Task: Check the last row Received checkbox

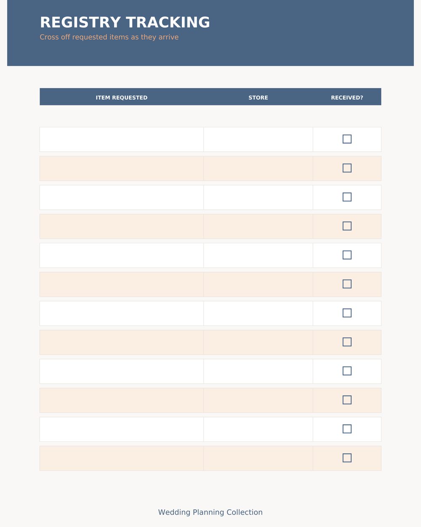Action: tap(347, 458)
